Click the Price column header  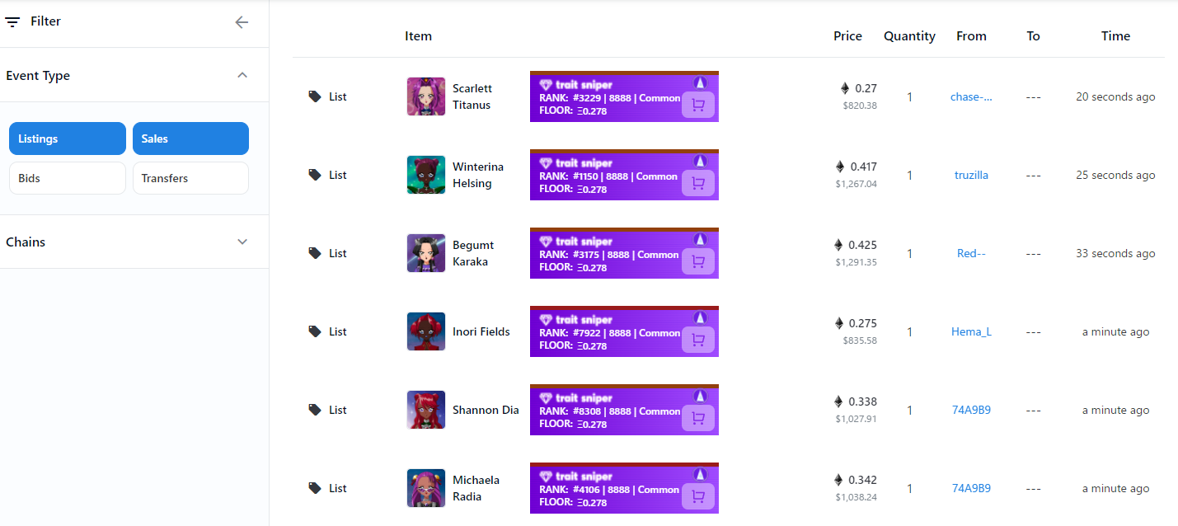tap(847, 36)
